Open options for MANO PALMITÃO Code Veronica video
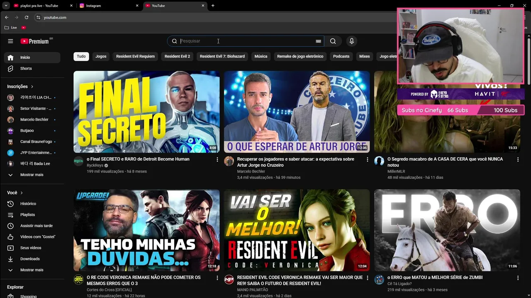This screenshot has width=531, height=298. tap(367, 278)
